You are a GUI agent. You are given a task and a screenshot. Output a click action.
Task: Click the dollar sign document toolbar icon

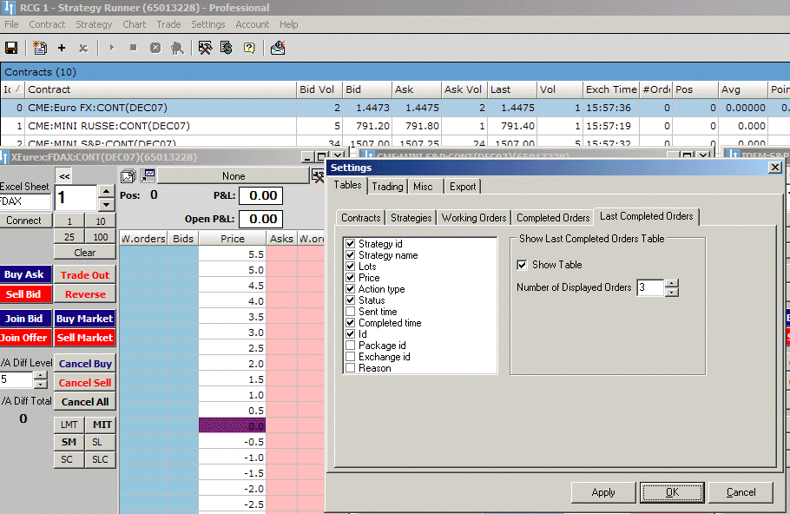(x=227, y=48)
